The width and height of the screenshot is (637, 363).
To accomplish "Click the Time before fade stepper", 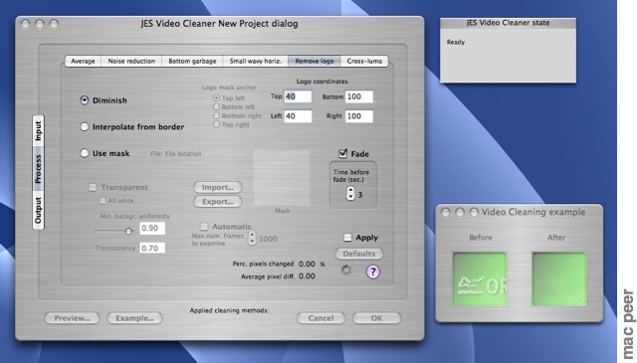I will pos(350,194).
